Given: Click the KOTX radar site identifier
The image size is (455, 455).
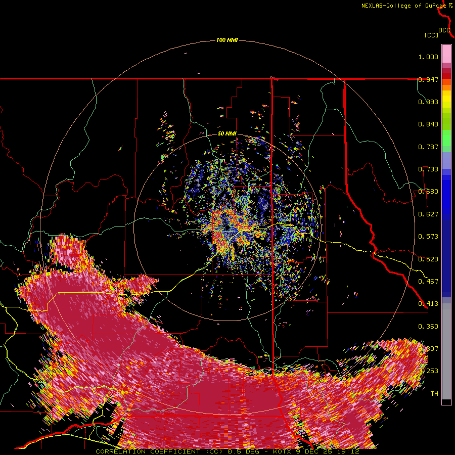Looking at the screenshot, I should tap(283, 451).
